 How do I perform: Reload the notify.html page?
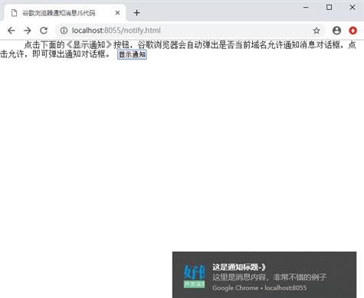pos(44,31)
